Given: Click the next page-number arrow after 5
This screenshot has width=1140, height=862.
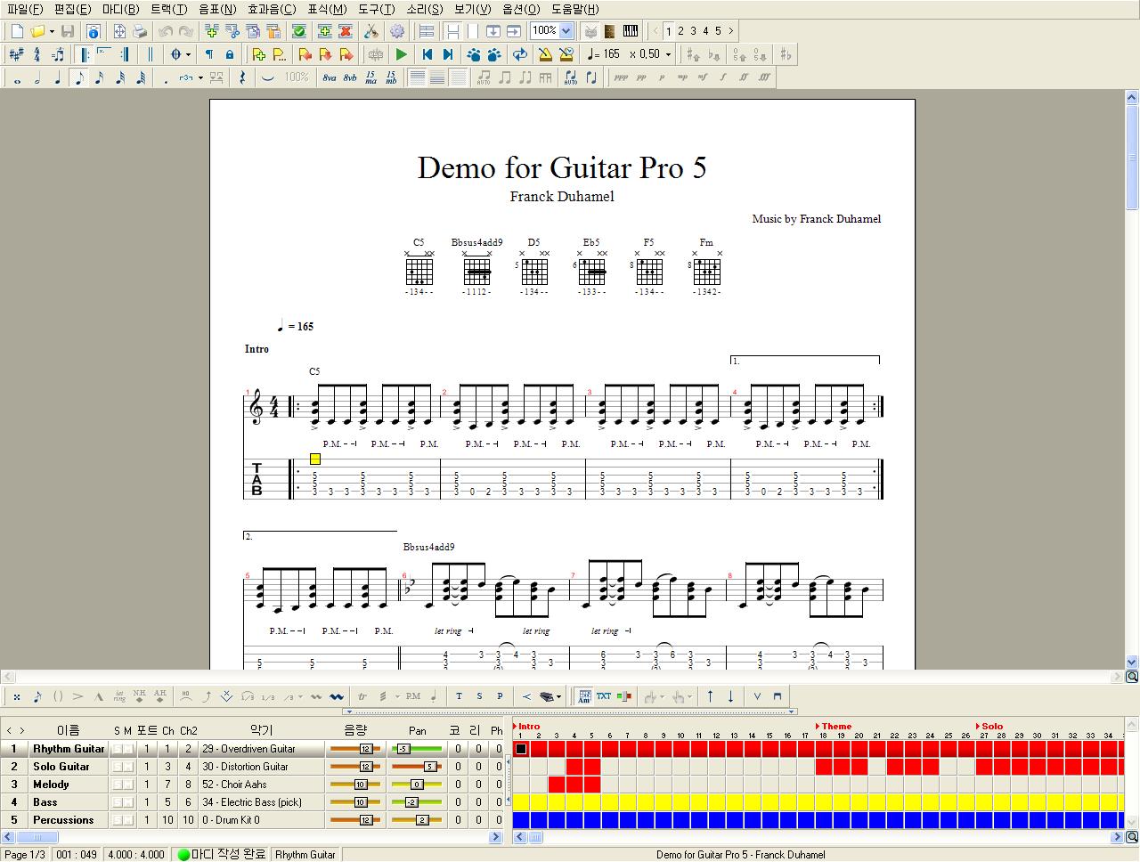Looking at the screenshot, I should tap(731, 31).
